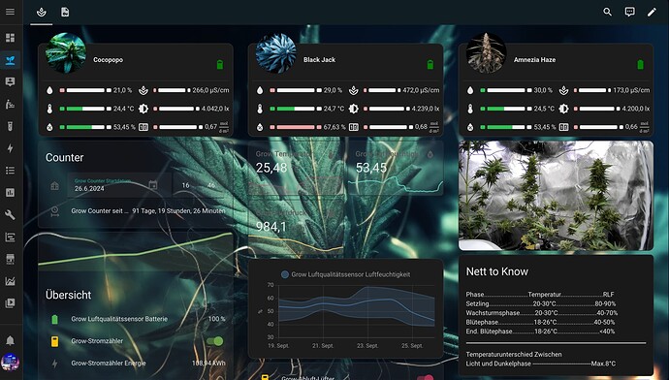Open the line graph sidebar icon
The height and width of the screenshot is (380, 669).
tap(10, 281)
